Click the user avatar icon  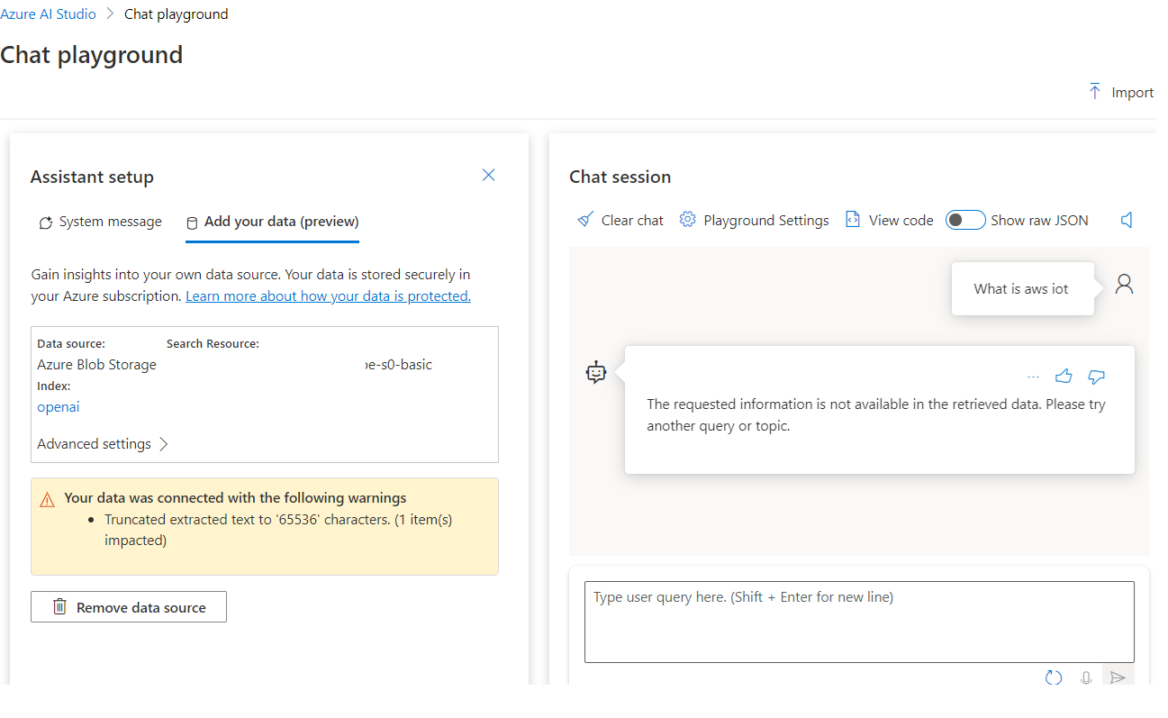coord(1124,285)
